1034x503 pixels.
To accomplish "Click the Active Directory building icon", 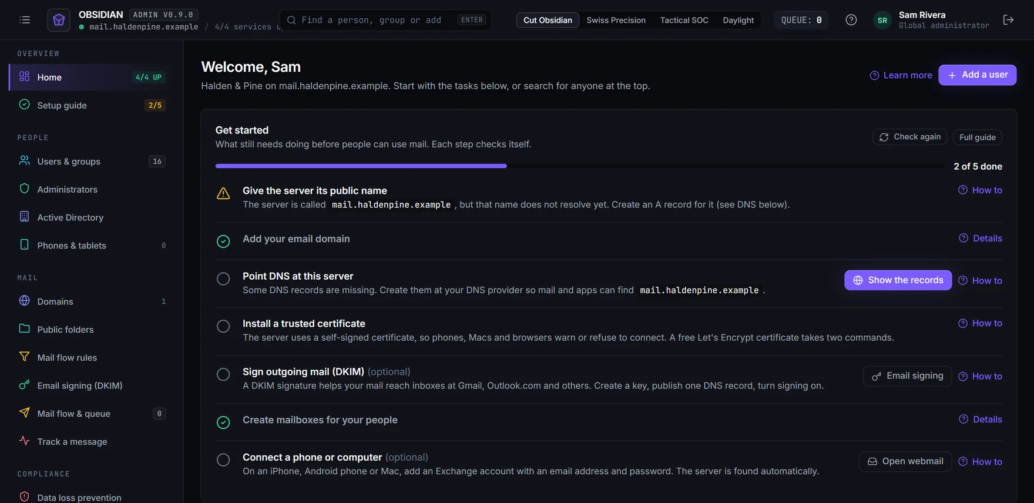I will pos(24,217).
